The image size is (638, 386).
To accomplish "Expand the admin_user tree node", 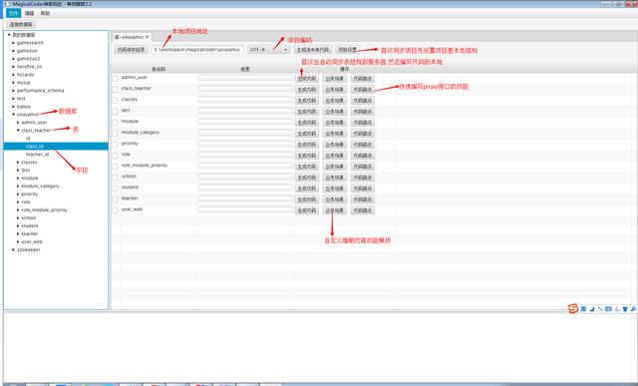I will tap(18, 122).
